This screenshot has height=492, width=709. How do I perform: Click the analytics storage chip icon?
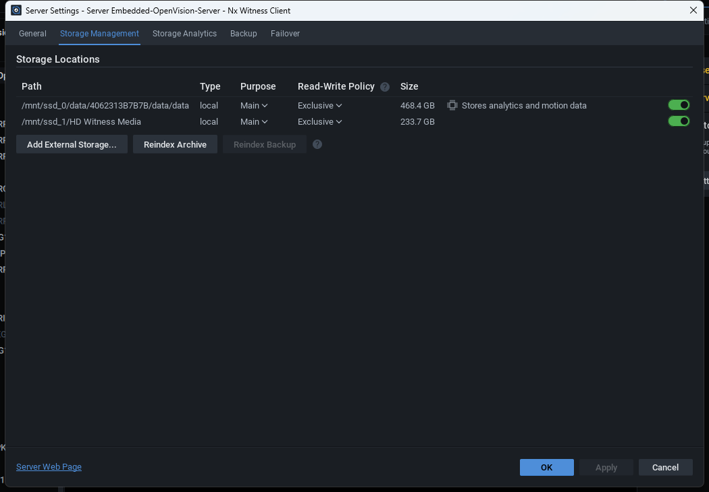coord(452,105)
